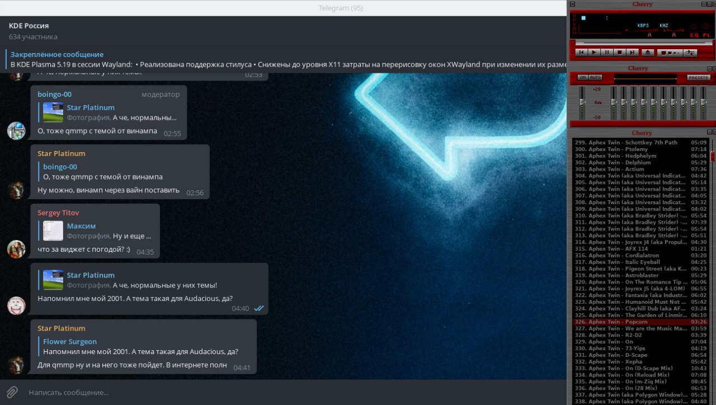Select track 303 Actium
The width and height of the screenshot is (716, 405).
tap(640, 169)
